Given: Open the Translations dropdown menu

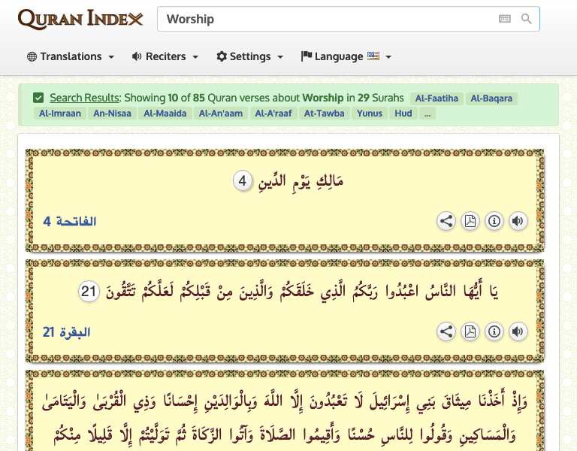Looking at the screenshot, I should pos(71,56).
